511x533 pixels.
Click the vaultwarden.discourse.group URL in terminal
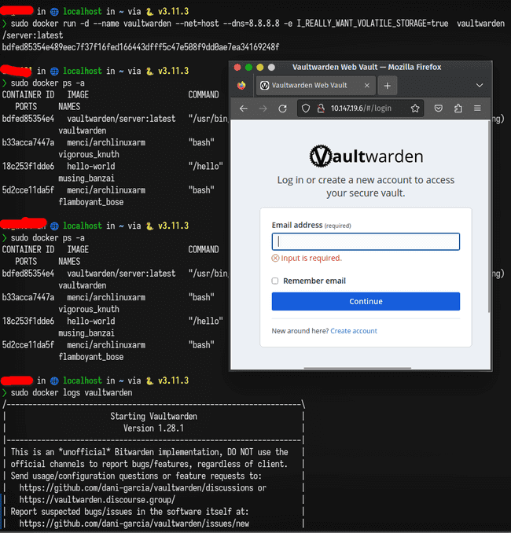97,500
